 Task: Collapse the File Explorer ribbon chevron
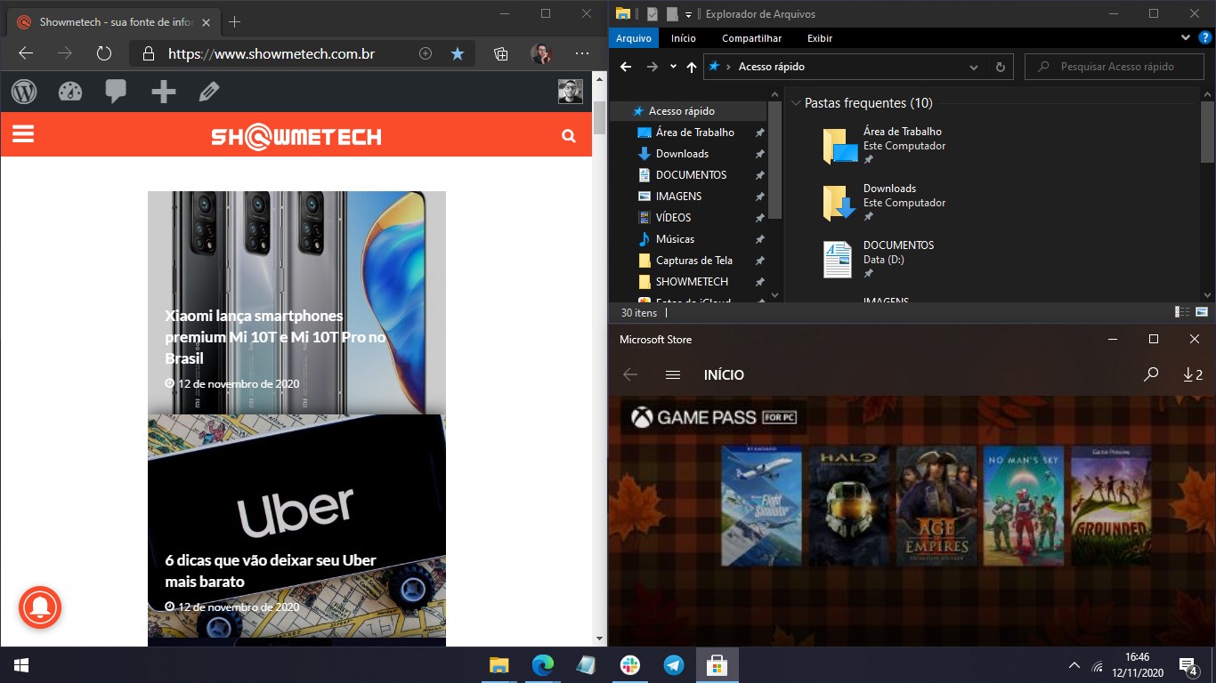(1185, 38)
